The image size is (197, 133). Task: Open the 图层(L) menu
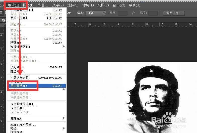coord(43,5)
